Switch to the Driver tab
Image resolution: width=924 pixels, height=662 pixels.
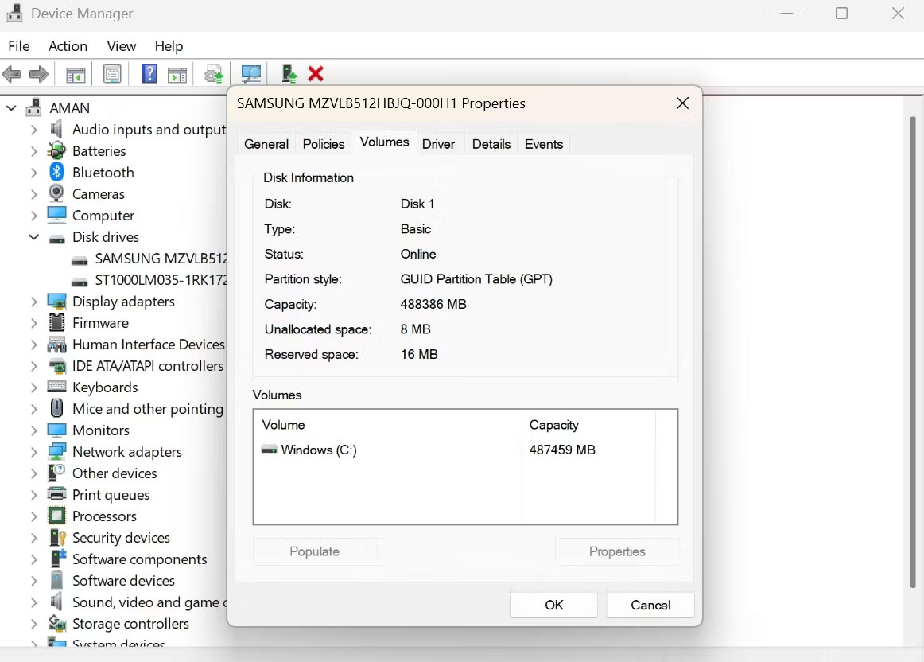tap(438, 144)
